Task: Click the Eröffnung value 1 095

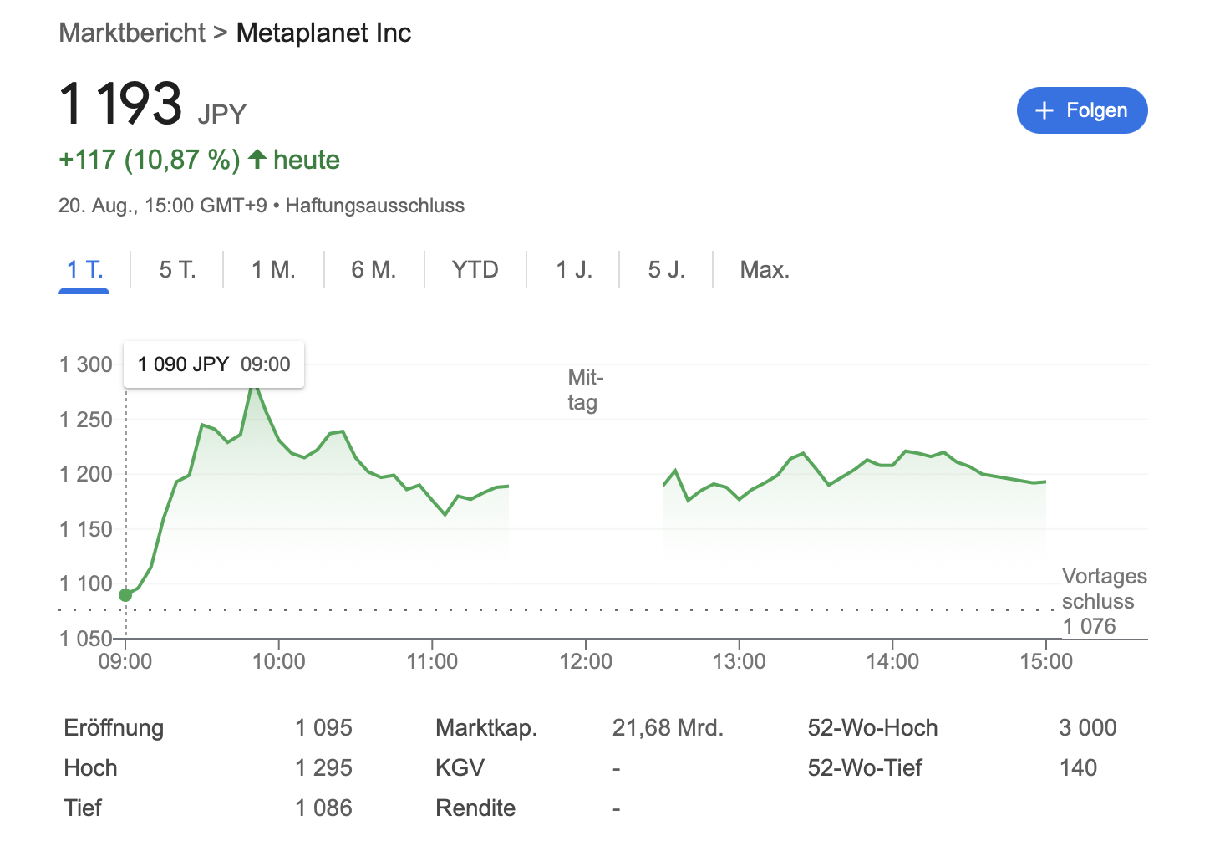Action: (x=323, y=727)
